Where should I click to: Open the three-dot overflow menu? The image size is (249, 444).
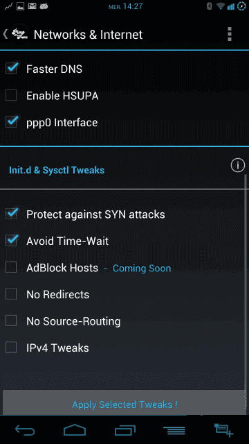click(229, 34)
